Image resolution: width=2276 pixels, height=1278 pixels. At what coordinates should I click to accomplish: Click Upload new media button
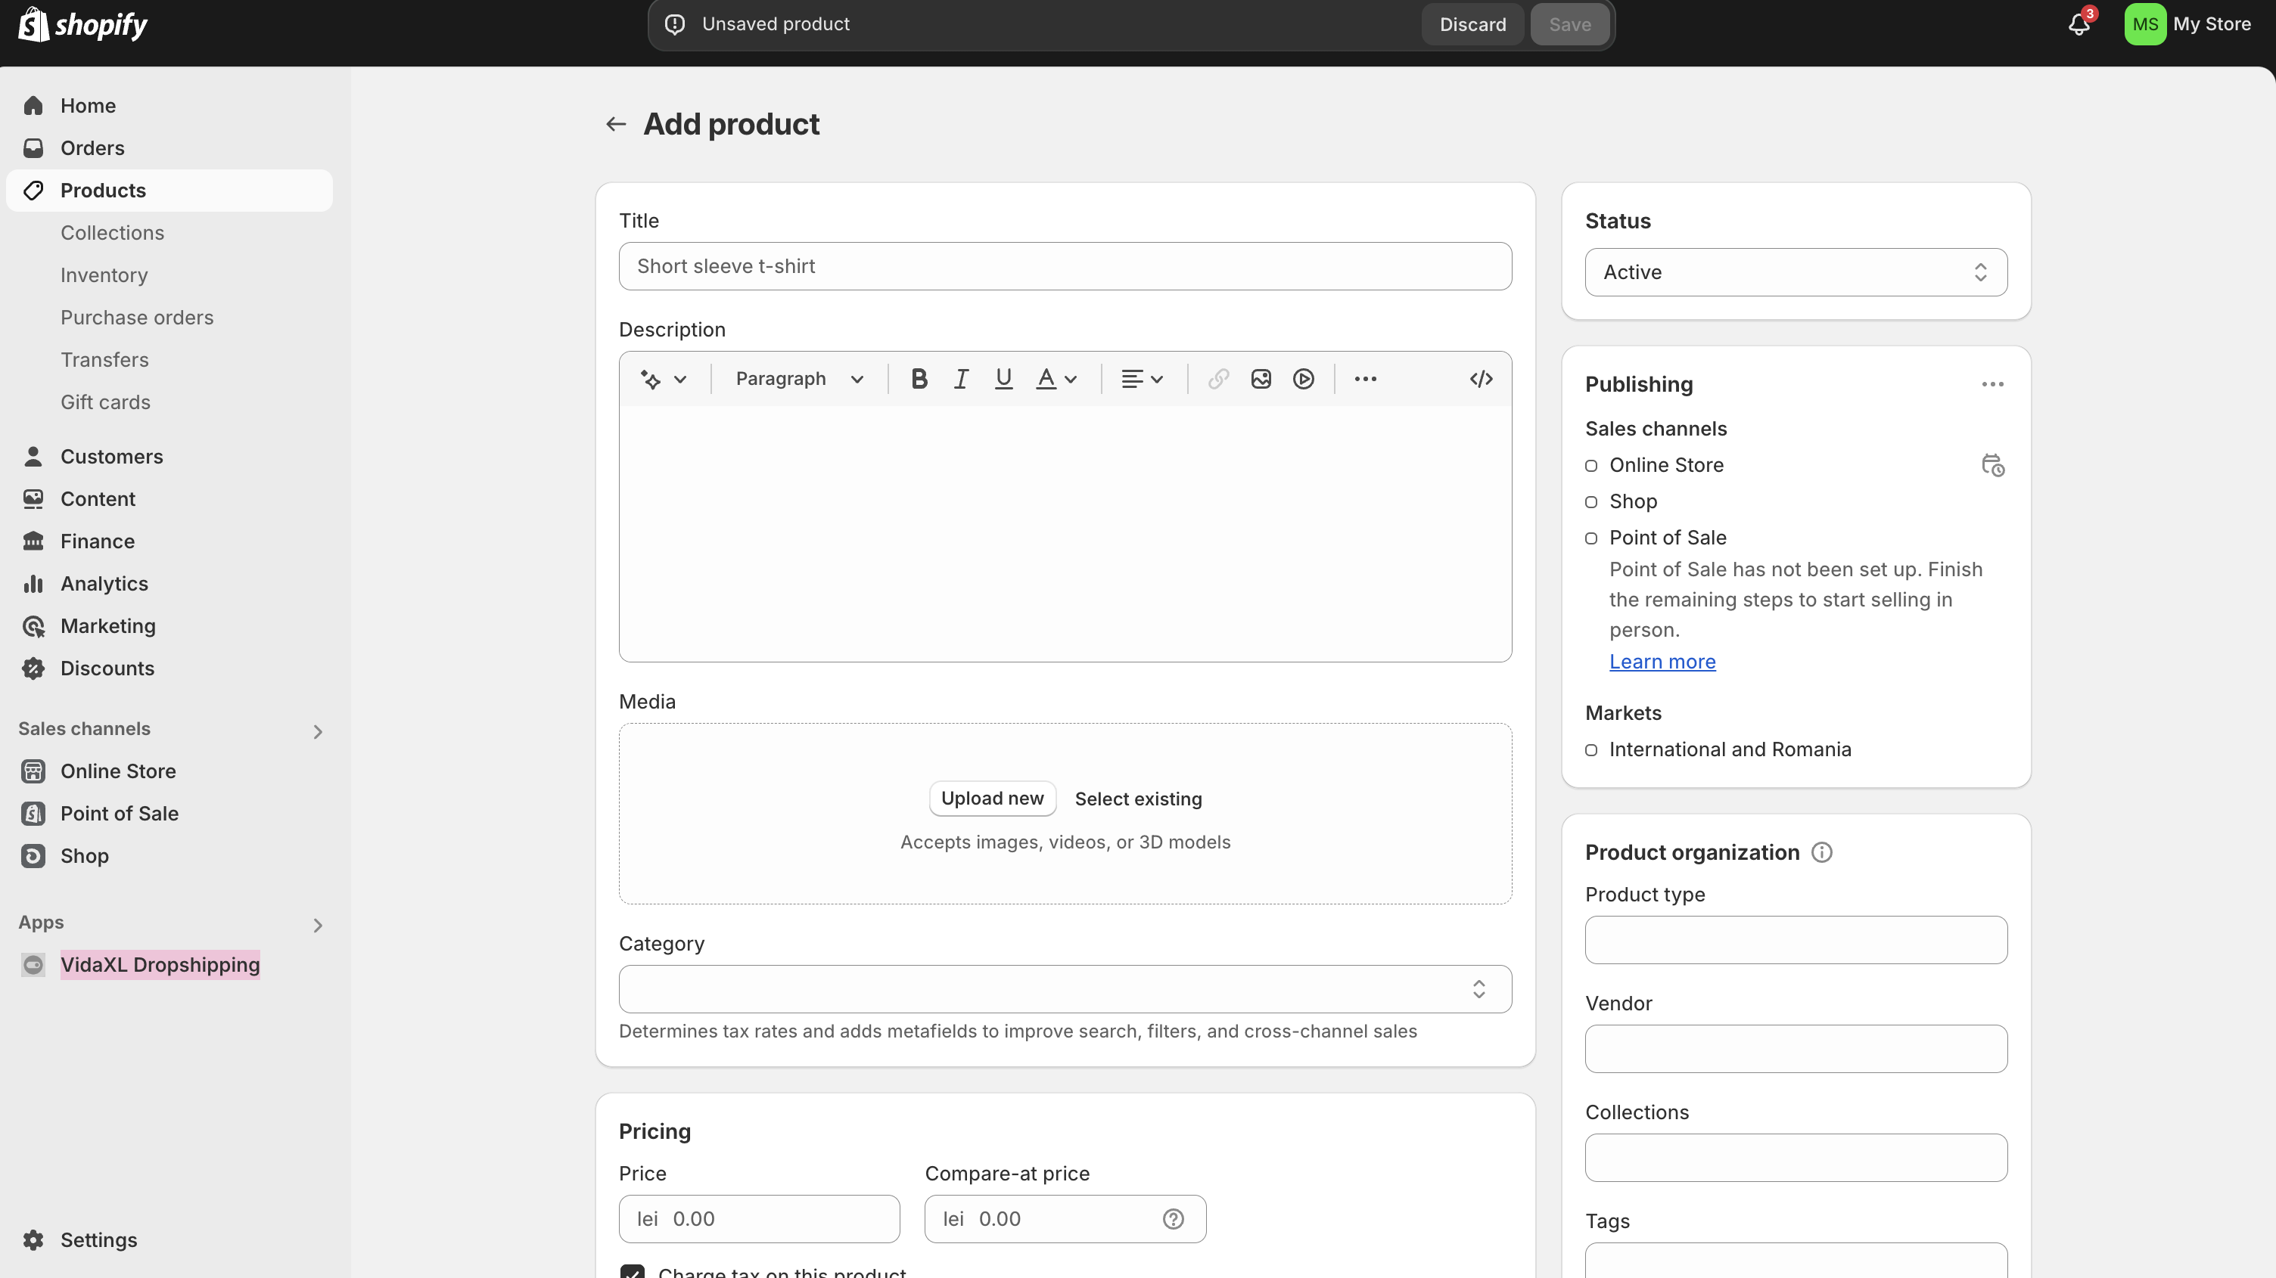point(992,799)
